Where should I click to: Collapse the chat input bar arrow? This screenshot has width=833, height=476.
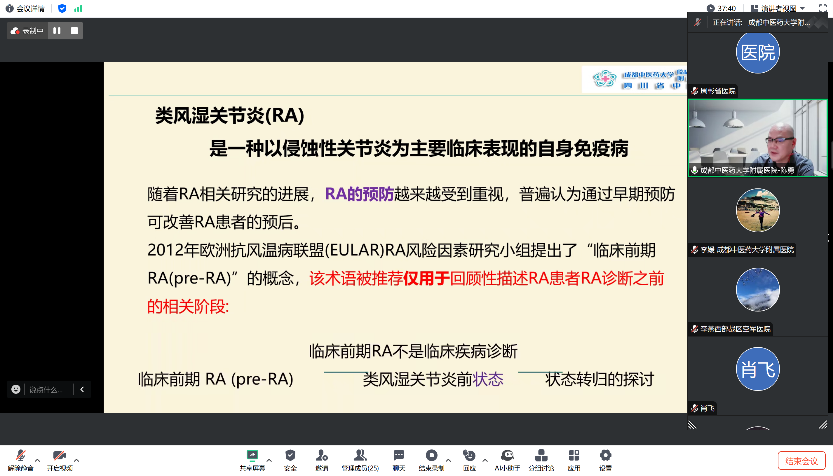tap(82, 389)
